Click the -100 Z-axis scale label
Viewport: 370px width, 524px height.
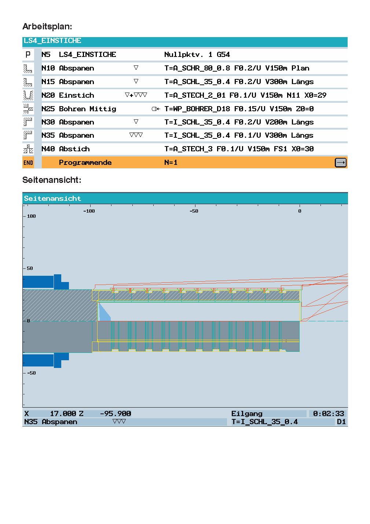(x=89, y=211)
